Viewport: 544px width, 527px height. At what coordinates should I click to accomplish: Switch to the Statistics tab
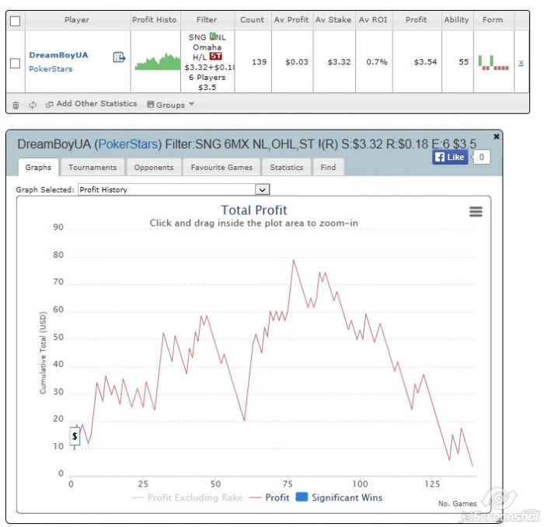[287, 168]
